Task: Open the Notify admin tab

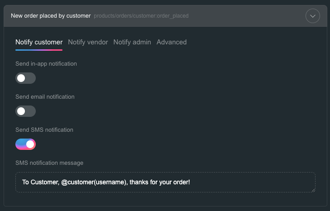Action: coord(132,42)
